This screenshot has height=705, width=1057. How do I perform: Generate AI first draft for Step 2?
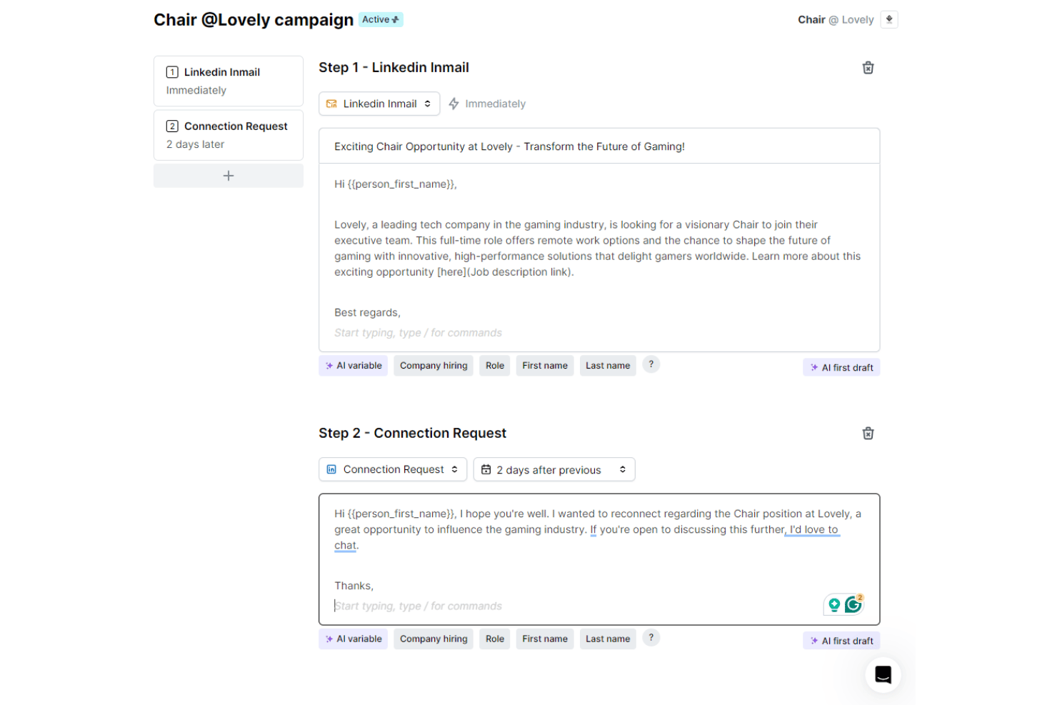click(x=841, y=641)
